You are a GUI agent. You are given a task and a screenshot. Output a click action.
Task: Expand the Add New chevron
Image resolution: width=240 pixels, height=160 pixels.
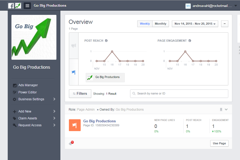54,111
